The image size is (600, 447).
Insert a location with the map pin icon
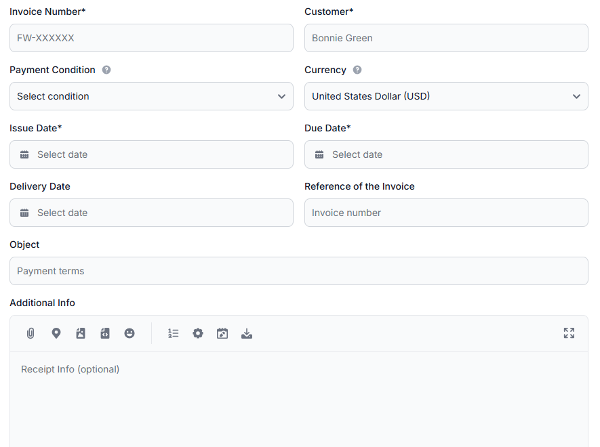pyautogui.click(x=56, y=333)
